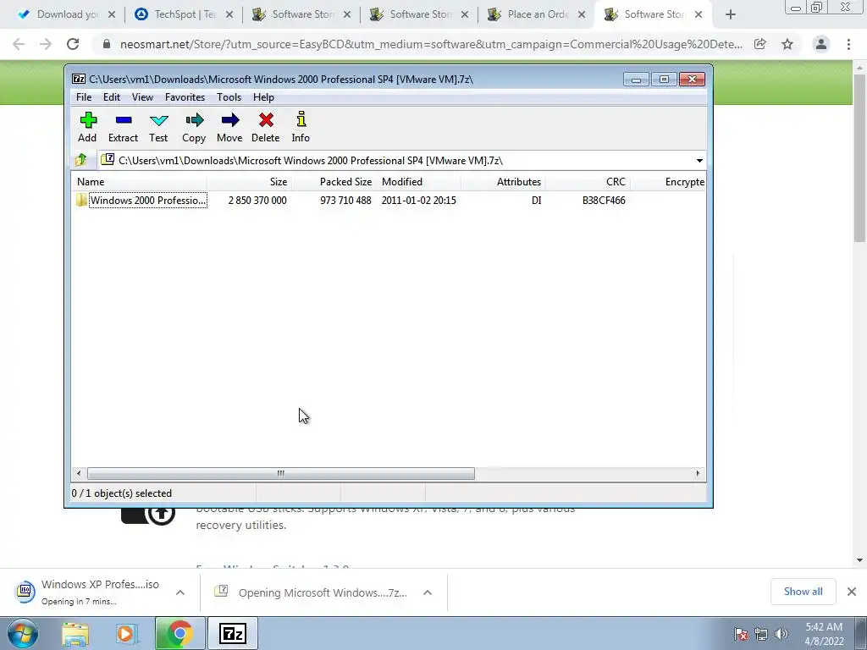Click the Chrome URL address field

coord(431,44)
